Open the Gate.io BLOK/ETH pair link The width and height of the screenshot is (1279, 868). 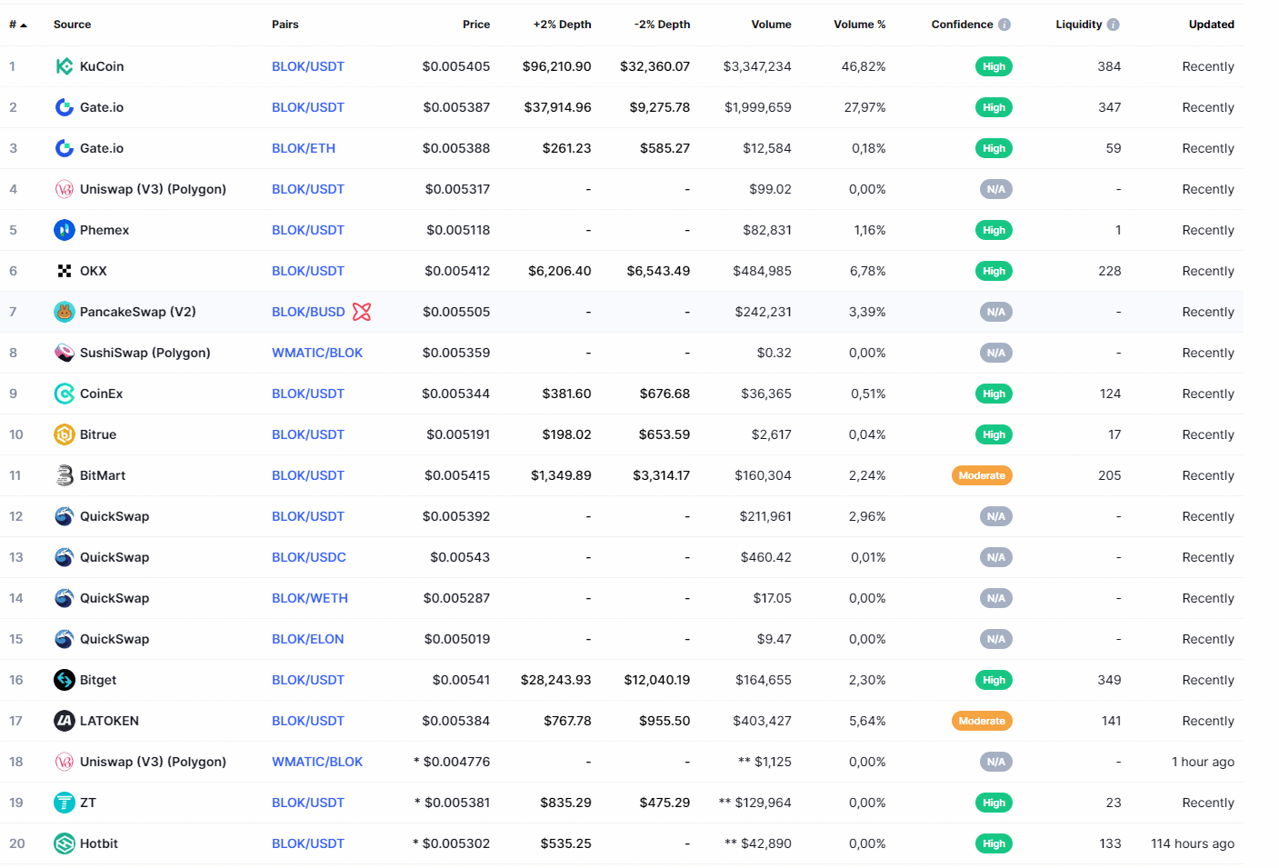(303, 148)
